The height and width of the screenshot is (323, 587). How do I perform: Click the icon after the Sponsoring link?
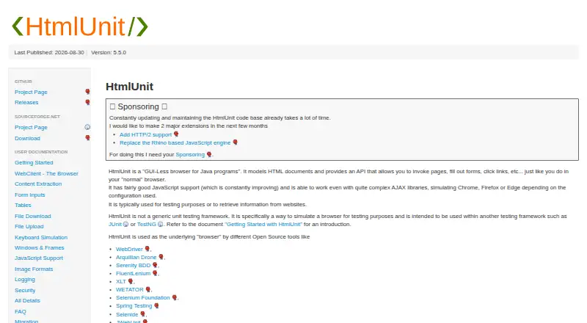[x=209, y=154]
